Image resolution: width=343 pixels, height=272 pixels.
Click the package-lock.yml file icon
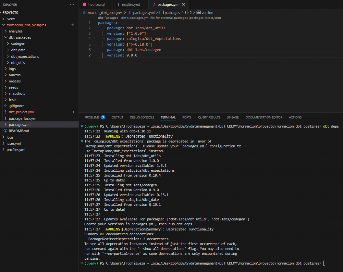tap(5, 118)
